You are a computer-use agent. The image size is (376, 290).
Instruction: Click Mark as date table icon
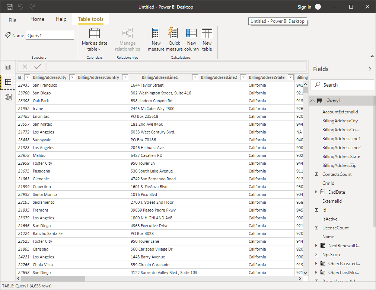tap(95, 33)
